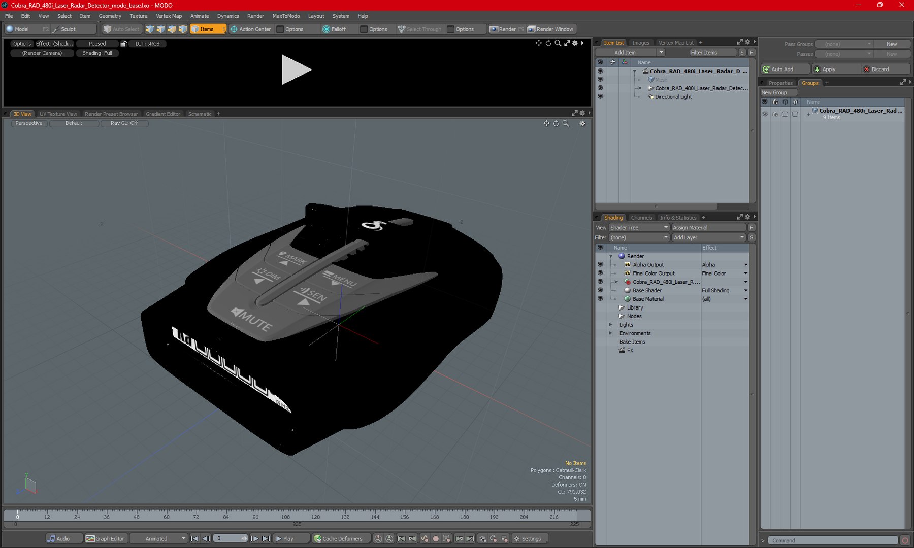Jump to the last frame
914x548 pixels.
click(x=266, y=539)
